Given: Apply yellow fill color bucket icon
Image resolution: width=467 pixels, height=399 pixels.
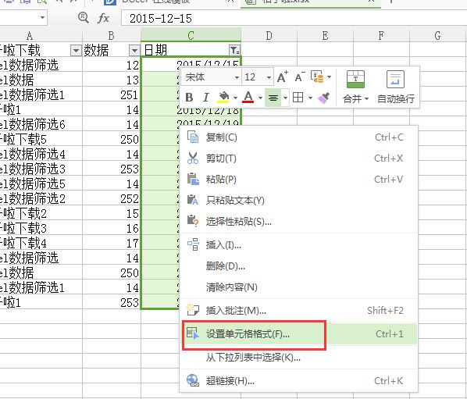Looking at the screenshot, I should point(223,98).
